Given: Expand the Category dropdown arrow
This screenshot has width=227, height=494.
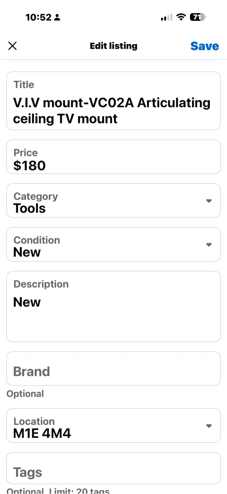Looking at the screenshot, I should (x=209, y=201).
